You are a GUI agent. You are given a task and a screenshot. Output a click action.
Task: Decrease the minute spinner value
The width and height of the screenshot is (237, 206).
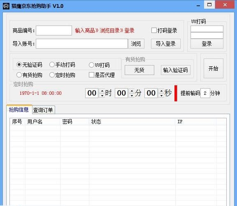132,96
